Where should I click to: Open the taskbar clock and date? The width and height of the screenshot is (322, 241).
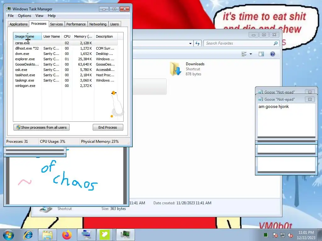pyautogui.click(x=306, y=235)
